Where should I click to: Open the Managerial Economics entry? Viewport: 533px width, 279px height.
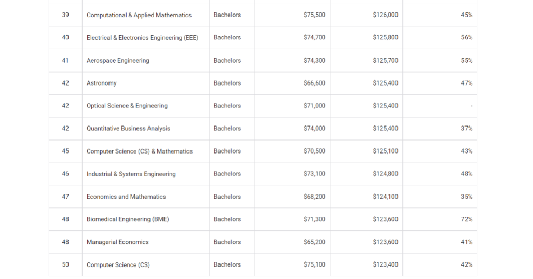pos(117,242)
